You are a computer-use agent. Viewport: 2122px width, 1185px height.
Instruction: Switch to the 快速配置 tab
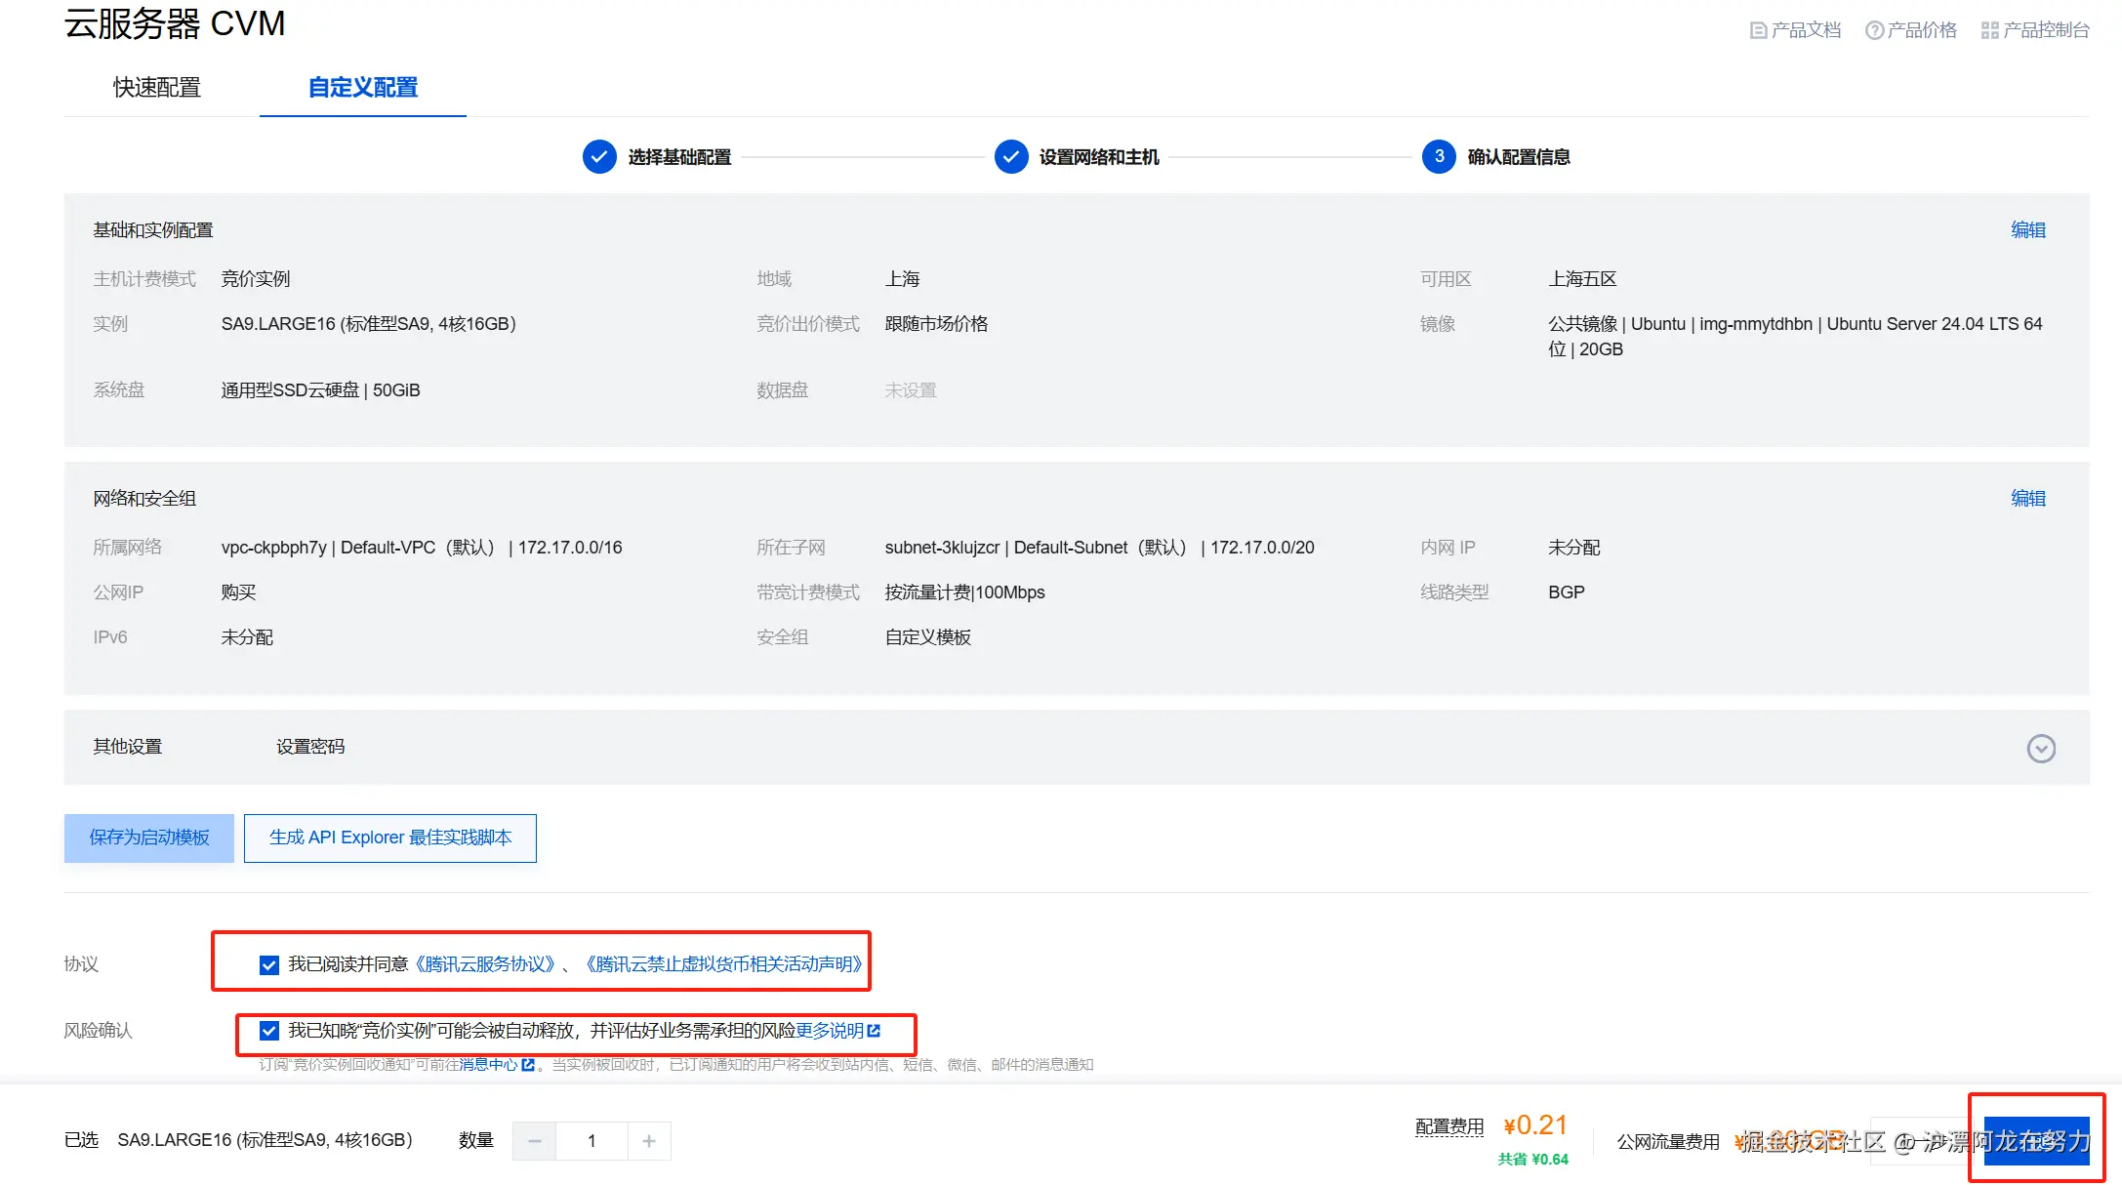pyautogui.click(x=157, y=88)
